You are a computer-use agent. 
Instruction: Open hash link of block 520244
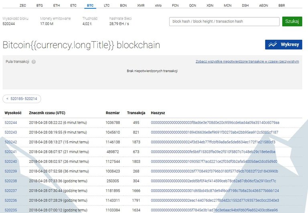click(215, 123)
